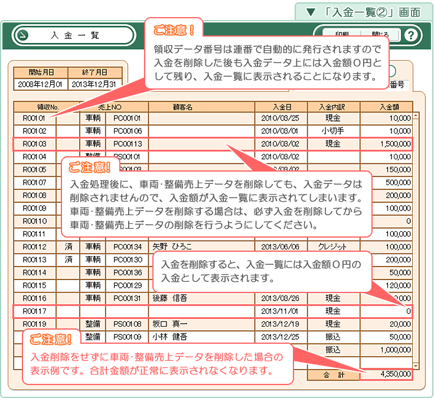Viewport: 434px width, 398px height.
Task: Click sales number PC00113
Action: [128, 144]
